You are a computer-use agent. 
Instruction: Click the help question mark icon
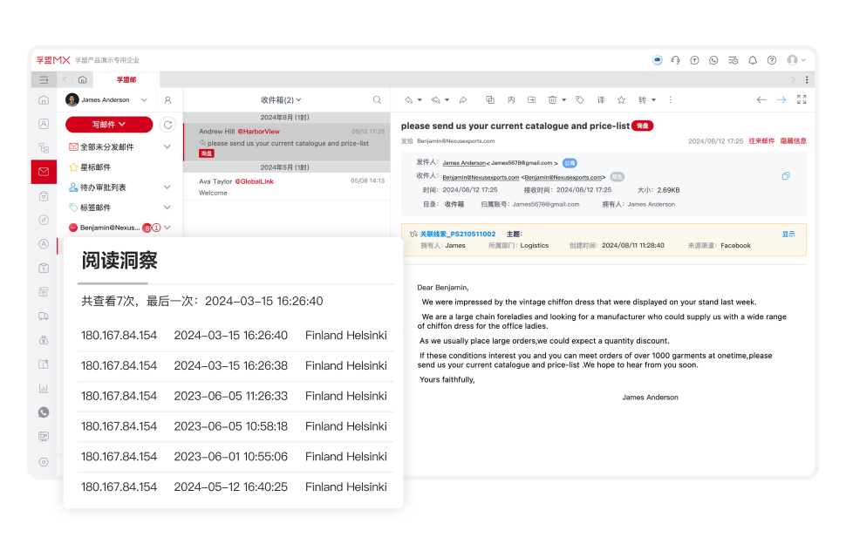click(x=772, y=60)
